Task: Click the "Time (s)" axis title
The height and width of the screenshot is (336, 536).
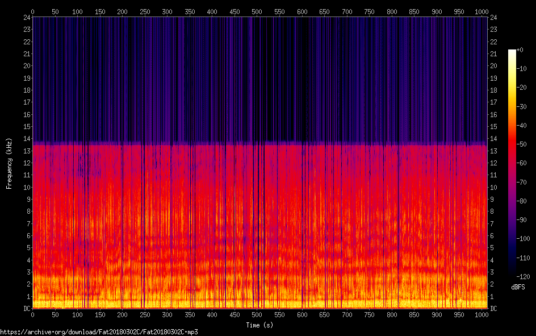Action: point(259,325)
